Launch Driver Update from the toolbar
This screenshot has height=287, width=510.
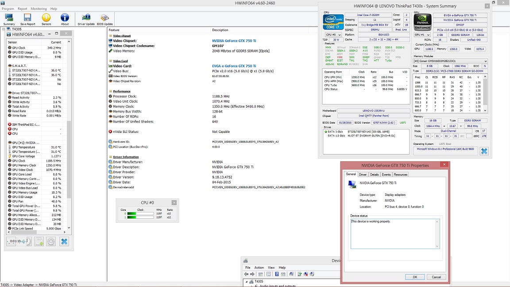86,19
